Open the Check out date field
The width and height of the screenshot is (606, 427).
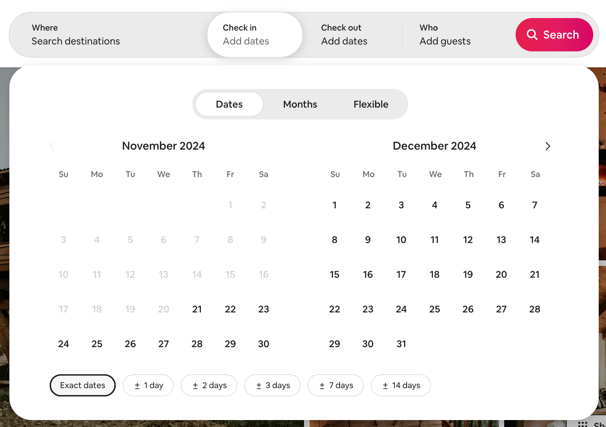[344, 35]
